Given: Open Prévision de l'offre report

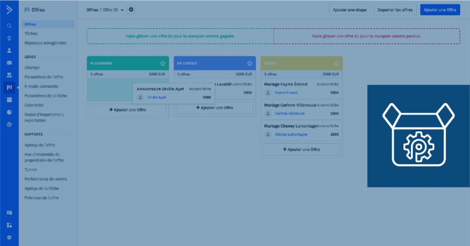Looking at the screenshot, I should click(x=41, y=198).
